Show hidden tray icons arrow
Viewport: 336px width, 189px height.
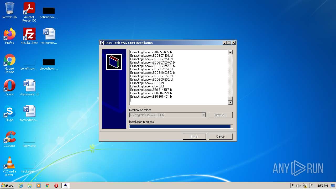tap(293, 185)
